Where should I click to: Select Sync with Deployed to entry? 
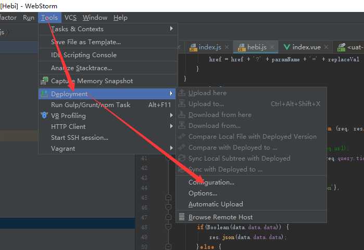251,169
